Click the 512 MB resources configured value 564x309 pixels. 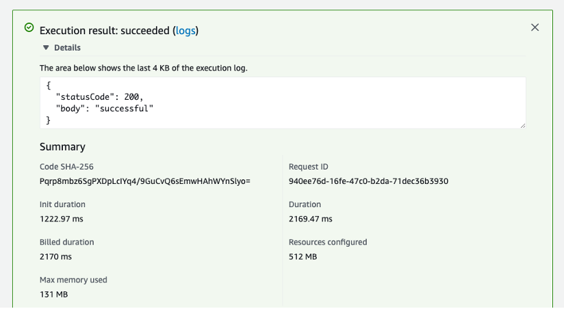pyautogui.click(x=303, y=256)
